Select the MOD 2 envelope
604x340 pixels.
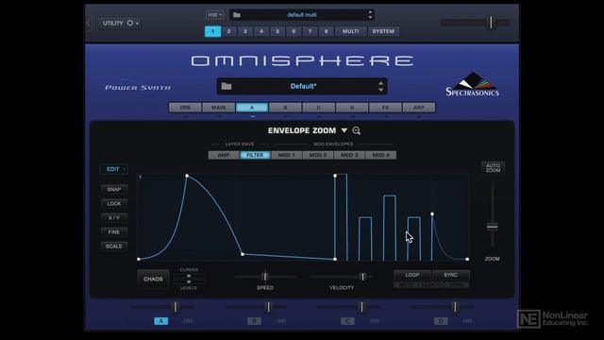pos(318,155)
